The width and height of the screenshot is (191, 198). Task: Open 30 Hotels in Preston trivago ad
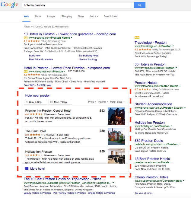pyautogui.click(x=150, y=64)
